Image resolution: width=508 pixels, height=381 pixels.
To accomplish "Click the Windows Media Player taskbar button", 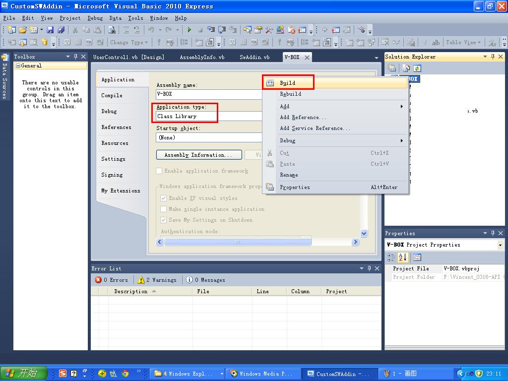I will pos(264,374).
